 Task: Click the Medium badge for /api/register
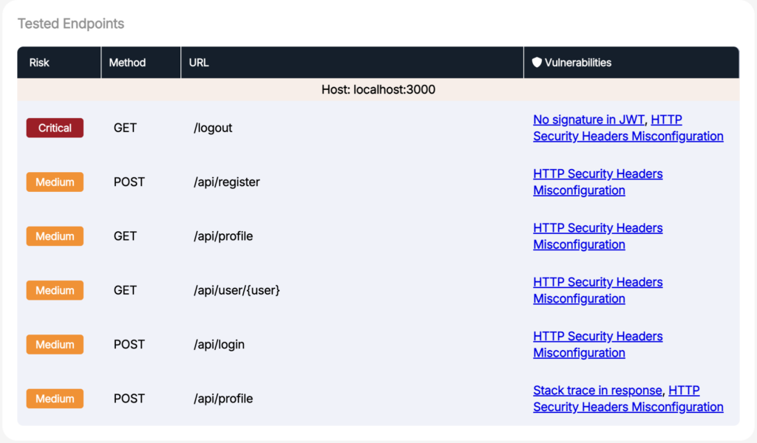(55, 182)
